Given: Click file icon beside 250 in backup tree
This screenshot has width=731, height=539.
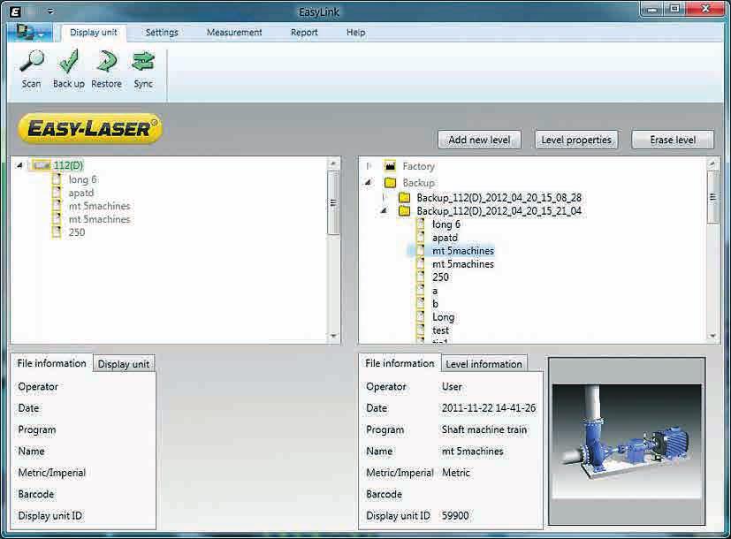Looking at the screenshot, I should tap(421, 277).
